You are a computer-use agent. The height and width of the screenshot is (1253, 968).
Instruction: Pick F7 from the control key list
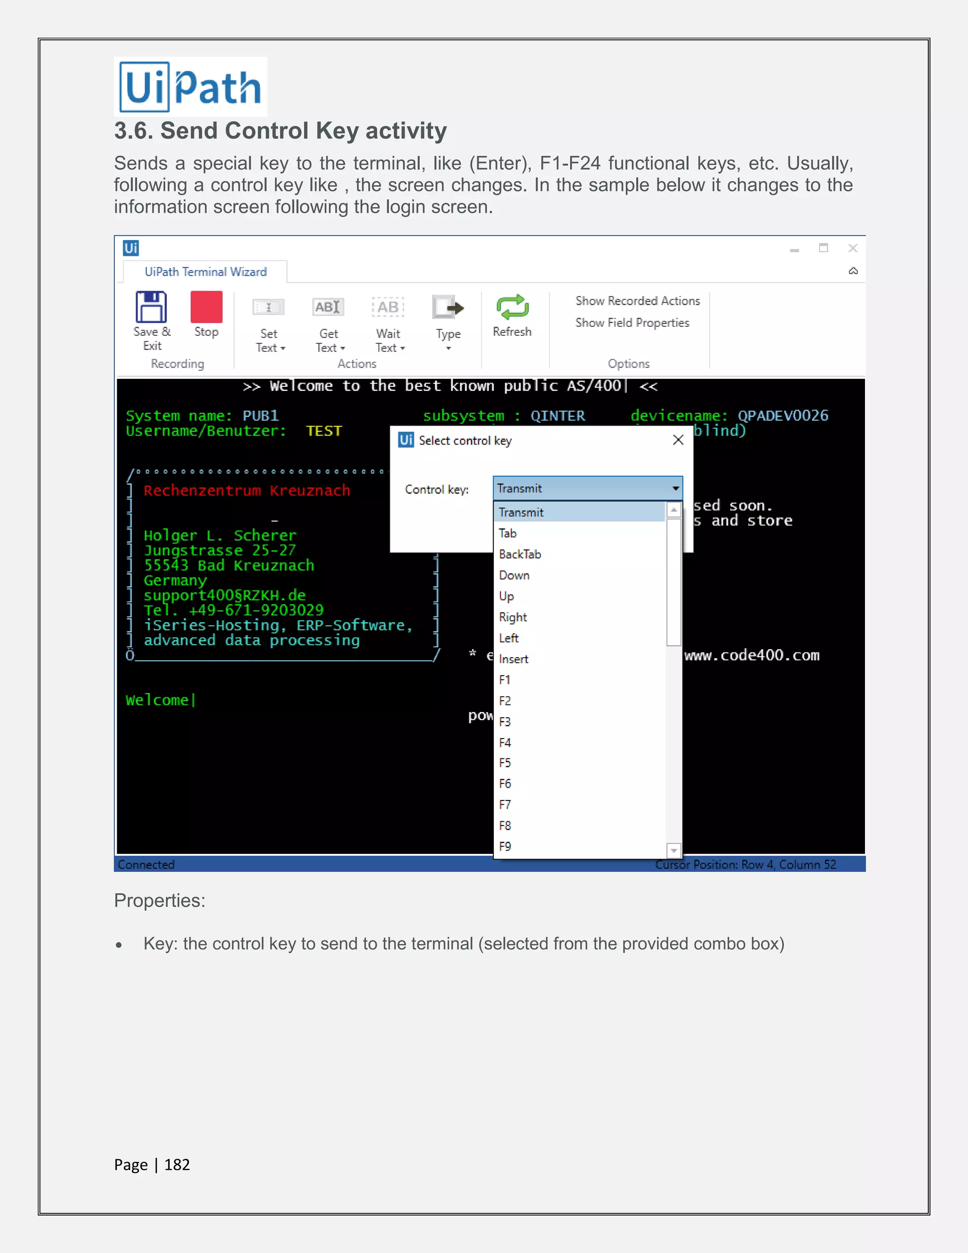[579, 805]
